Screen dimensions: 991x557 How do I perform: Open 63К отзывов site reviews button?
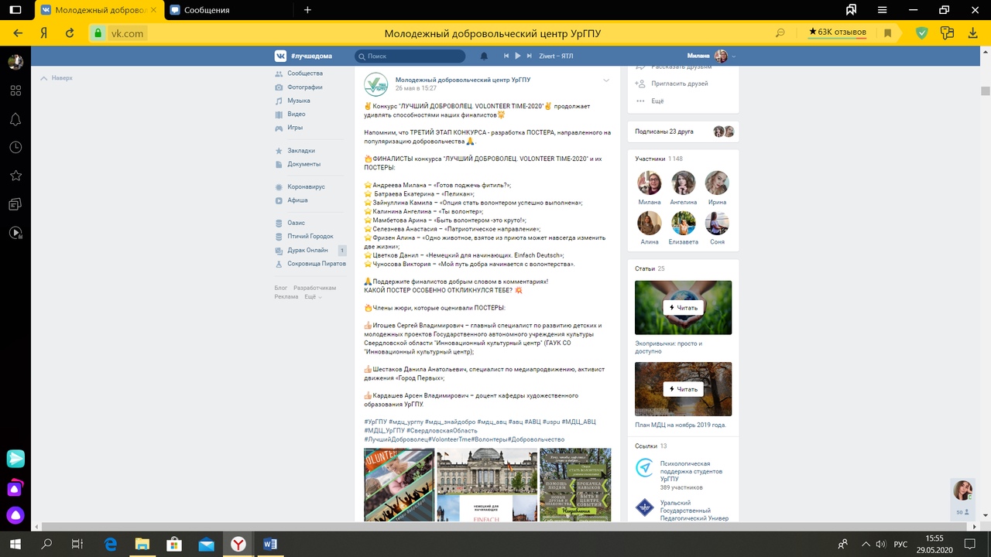click(838, 32)
